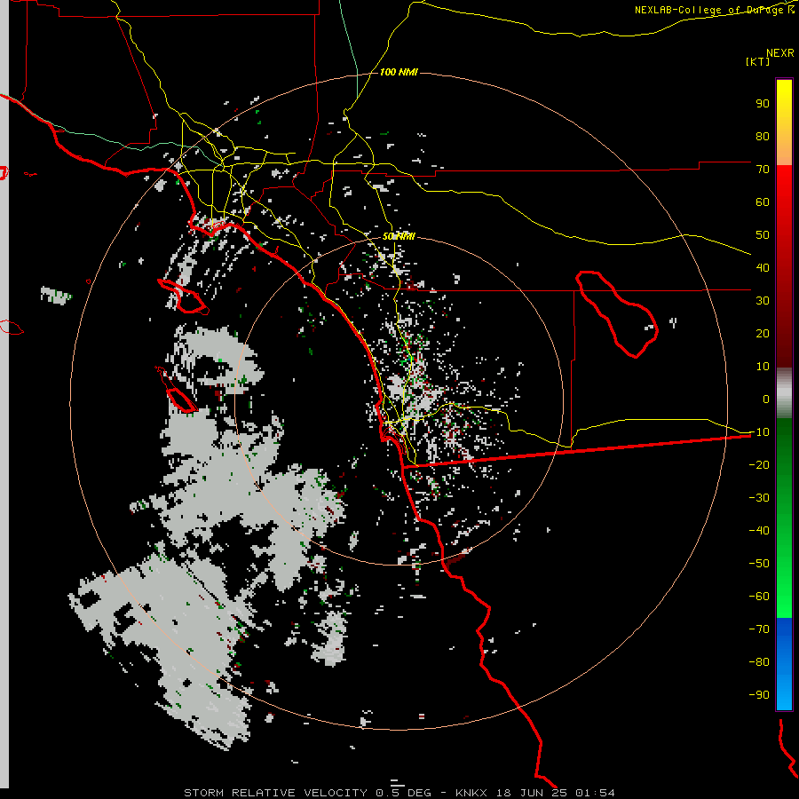The image size is (799, 799).
Task: Click the 70 value on the velocity scale
Action: point(763,170)
